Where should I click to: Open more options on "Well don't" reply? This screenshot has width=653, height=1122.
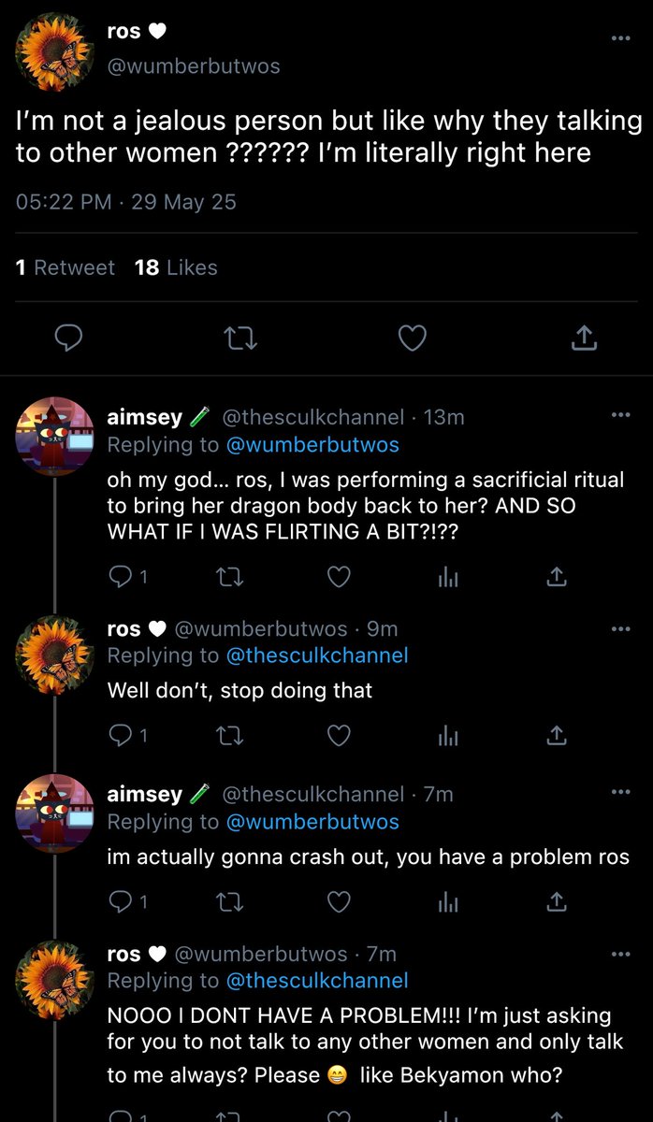tap(620, 629)
